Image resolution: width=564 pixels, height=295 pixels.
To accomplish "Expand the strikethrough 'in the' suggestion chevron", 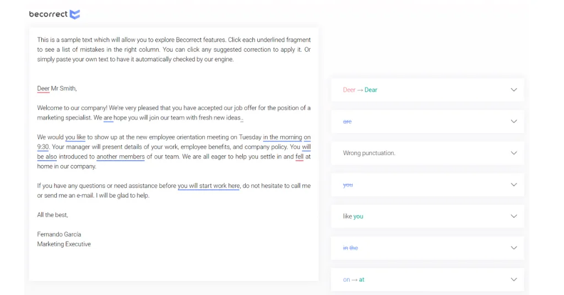I will coord(513,248).
